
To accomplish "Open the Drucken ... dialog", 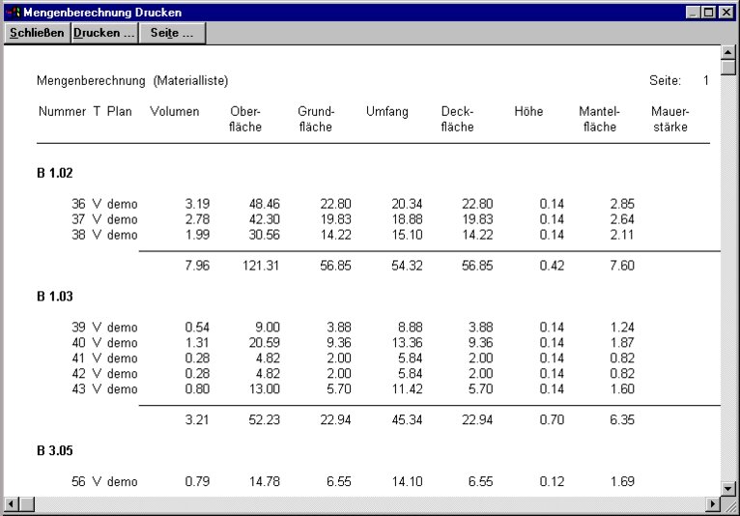I will [x=104, y=33].
